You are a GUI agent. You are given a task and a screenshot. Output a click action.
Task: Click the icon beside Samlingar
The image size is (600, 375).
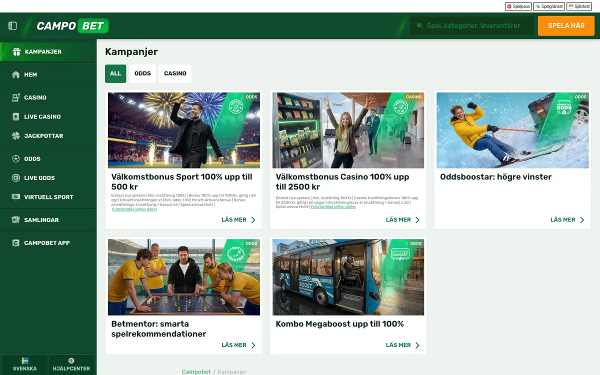pyautogui.click(x=15, y=220)
